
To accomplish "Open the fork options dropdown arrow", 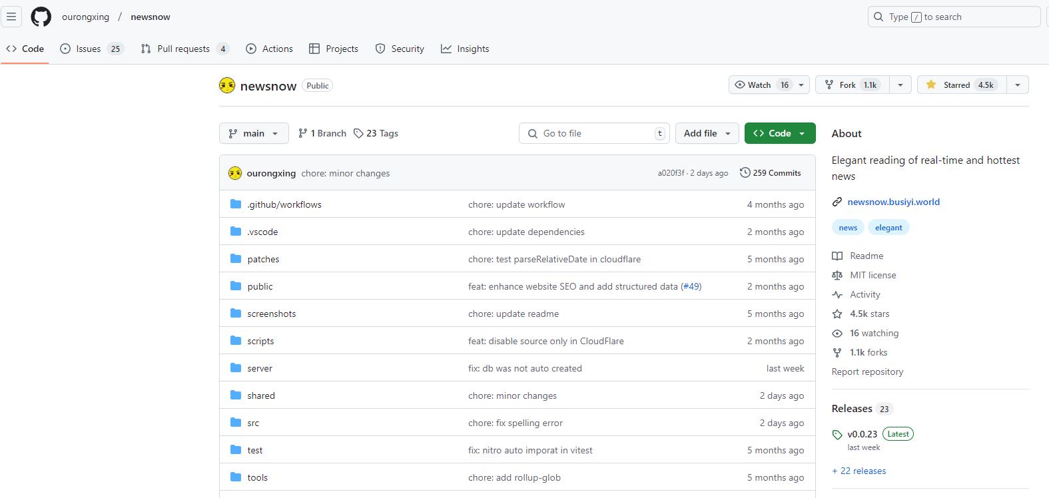I will click(900, 85).
